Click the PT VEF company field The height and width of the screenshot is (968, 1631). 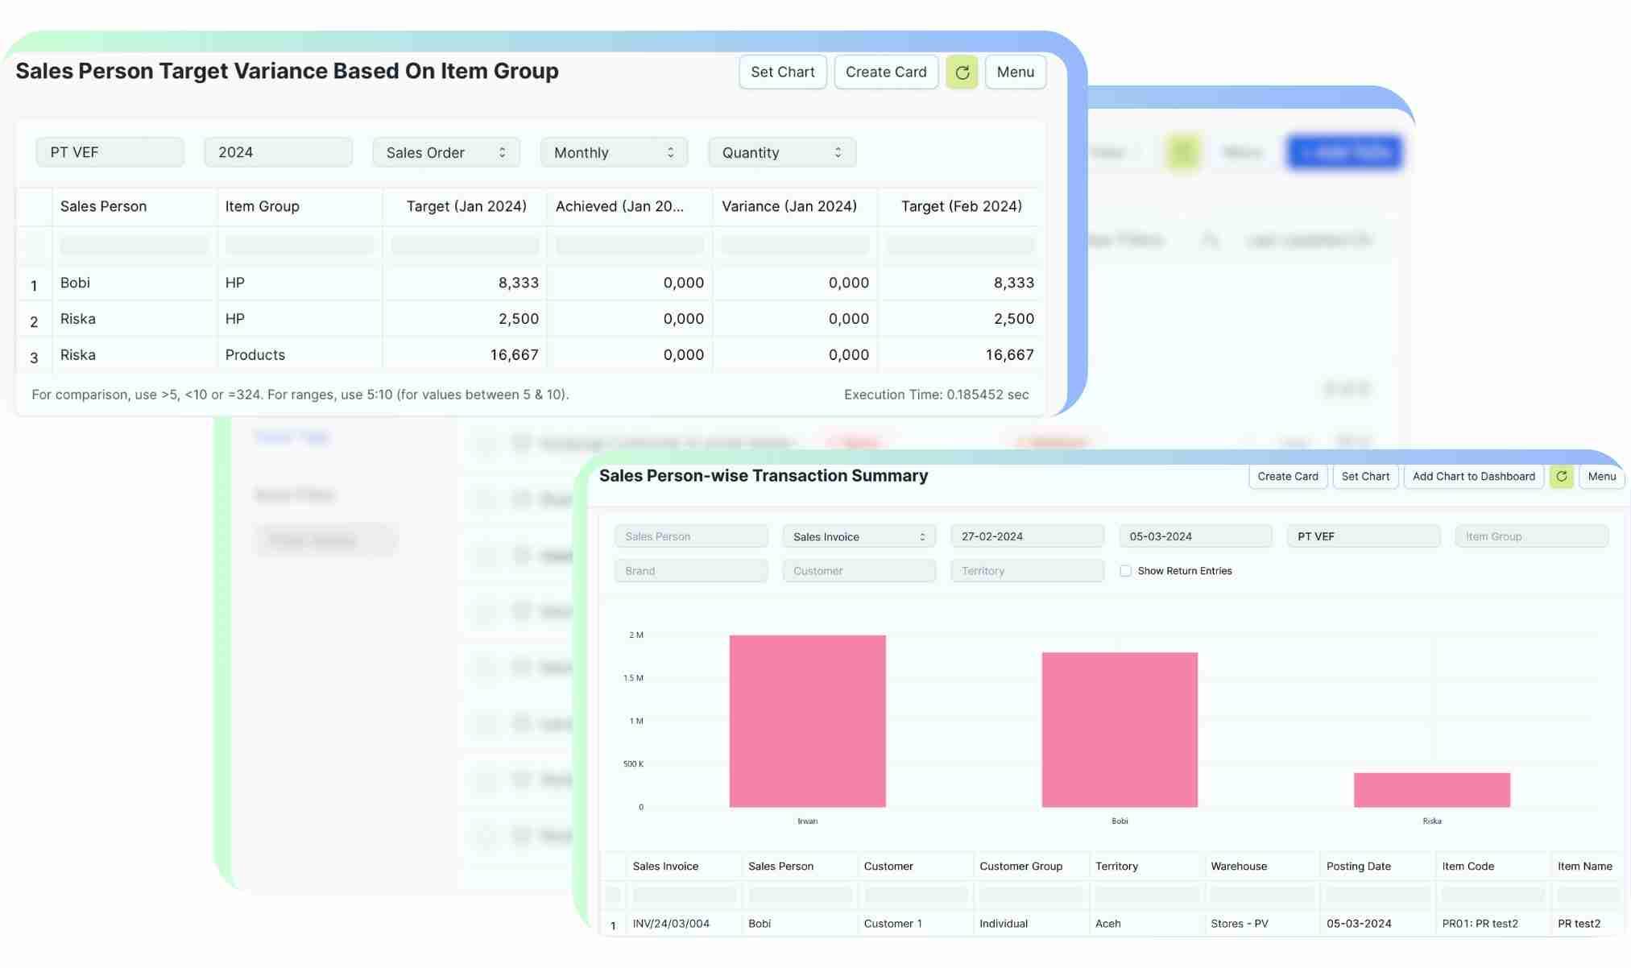pos(110,153)
